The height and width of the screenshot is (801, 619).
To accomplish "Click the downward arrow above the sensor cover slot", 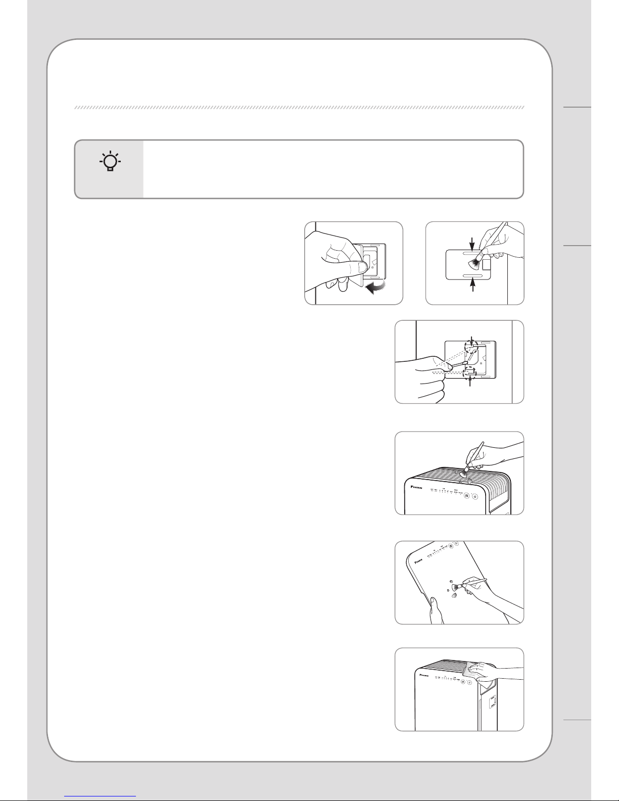I will coord(473,245).
